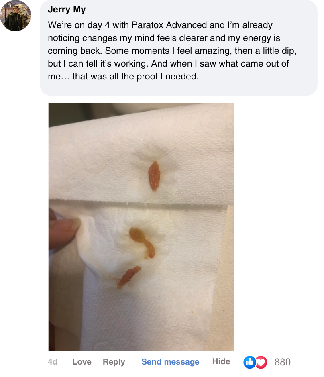Click the red heart Love reaction icon
Image resolution: width=324 pixels, height=377 pixels.
click(x=262, y=362)
